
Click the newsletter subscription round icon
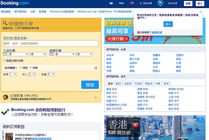point(5,97)
